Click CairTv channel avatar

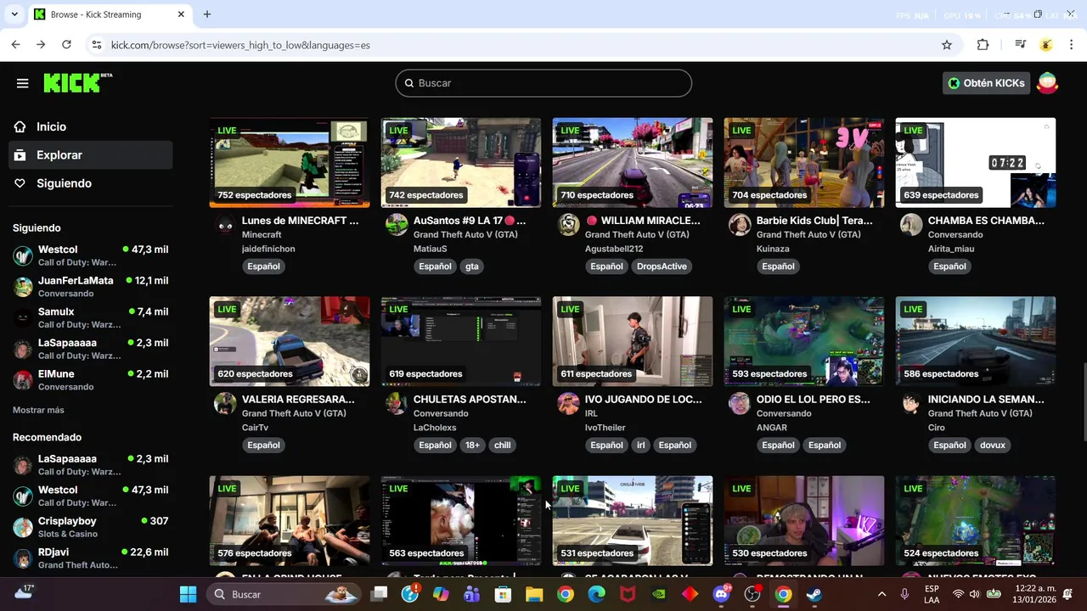tap(225, 403)
